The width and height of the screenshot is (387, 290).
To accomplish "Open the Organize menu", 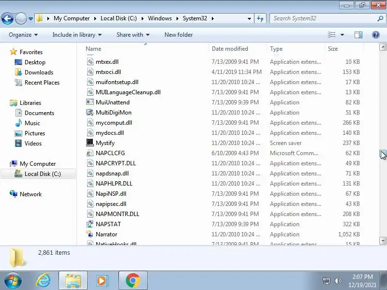I will (x=23, y=35).
